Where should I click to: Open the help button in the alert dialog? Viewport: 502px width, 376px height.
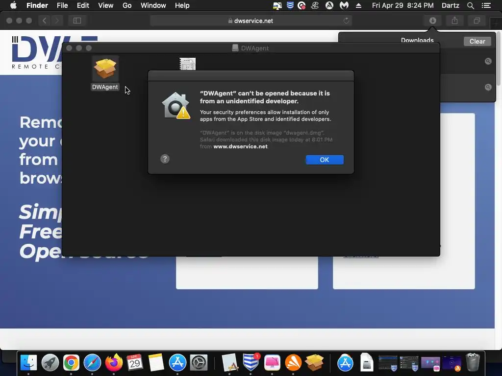click(x=165, y=159)
